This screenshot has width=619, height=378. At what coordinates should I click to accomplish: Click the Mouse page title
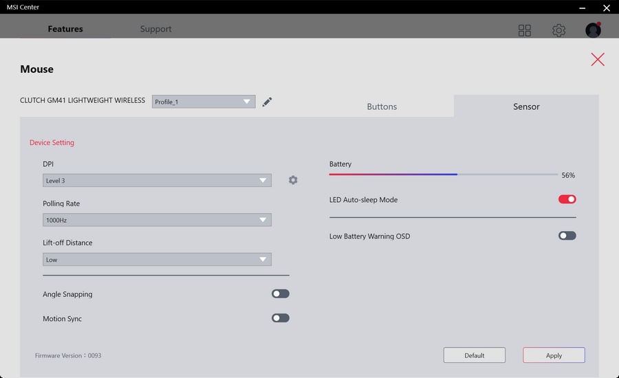[x=36, y=69]
